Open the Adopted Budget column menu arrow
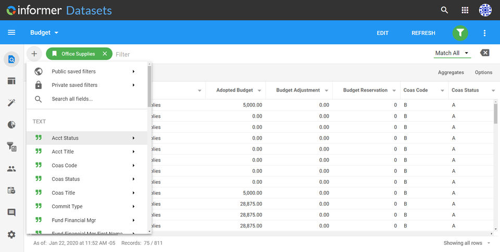Viewport: 500px width, 252px height. click(259, 91)
